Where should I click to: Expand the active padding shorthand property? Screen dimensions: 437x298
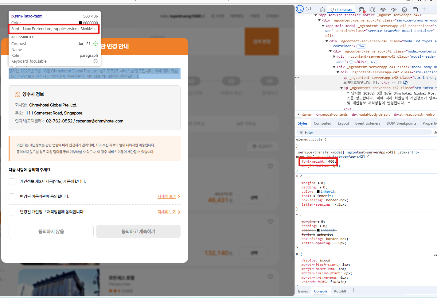(321, 188)
